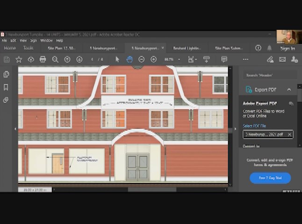The height and width of the screenshot is (224, 302).
Task: Collapse the Export PDF section
Action: [289, 90]
